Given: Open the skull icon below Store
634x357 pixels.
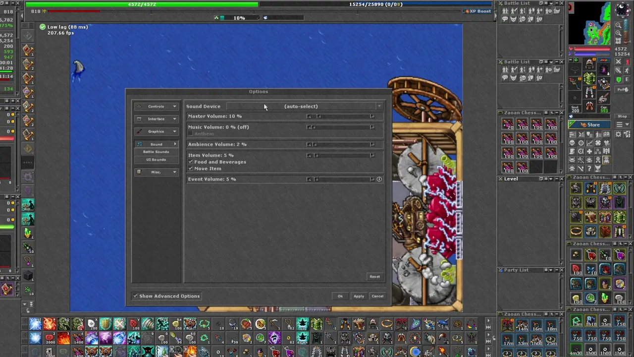Looking at the screenshot, I should click(x=572, y=143).
